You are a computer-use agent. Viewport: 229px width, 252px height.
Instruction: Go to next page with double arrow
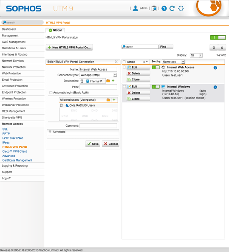tap(222, 48)
